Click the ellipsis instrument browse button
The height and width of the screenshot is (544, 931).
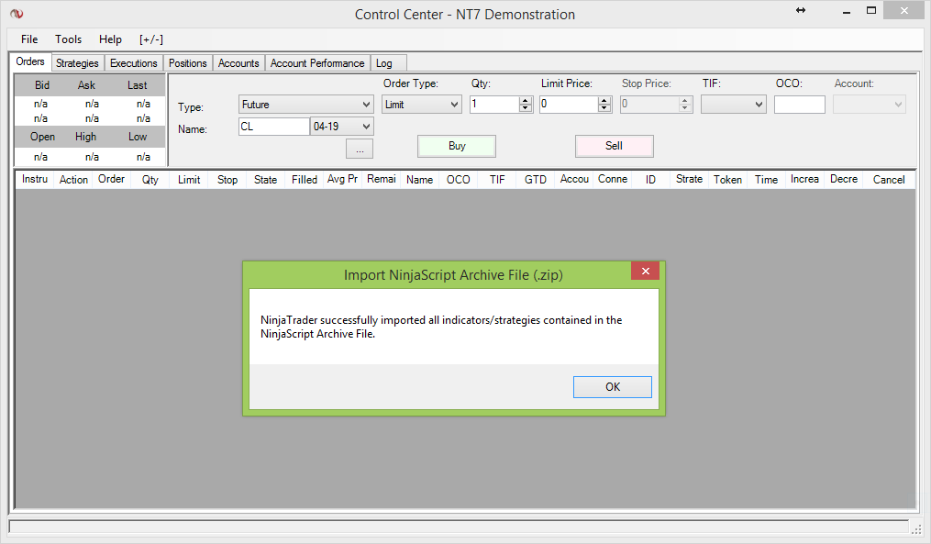pyautogui.click(x=360, y=149)
